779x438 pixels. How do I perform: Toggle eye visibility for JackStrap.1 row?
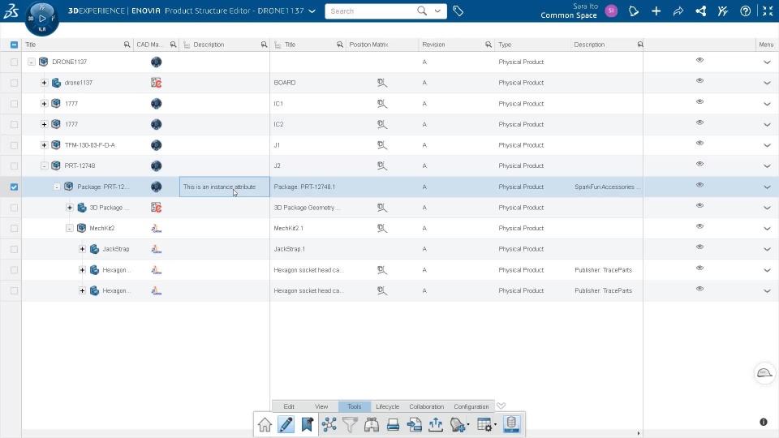tap(699, 247)
